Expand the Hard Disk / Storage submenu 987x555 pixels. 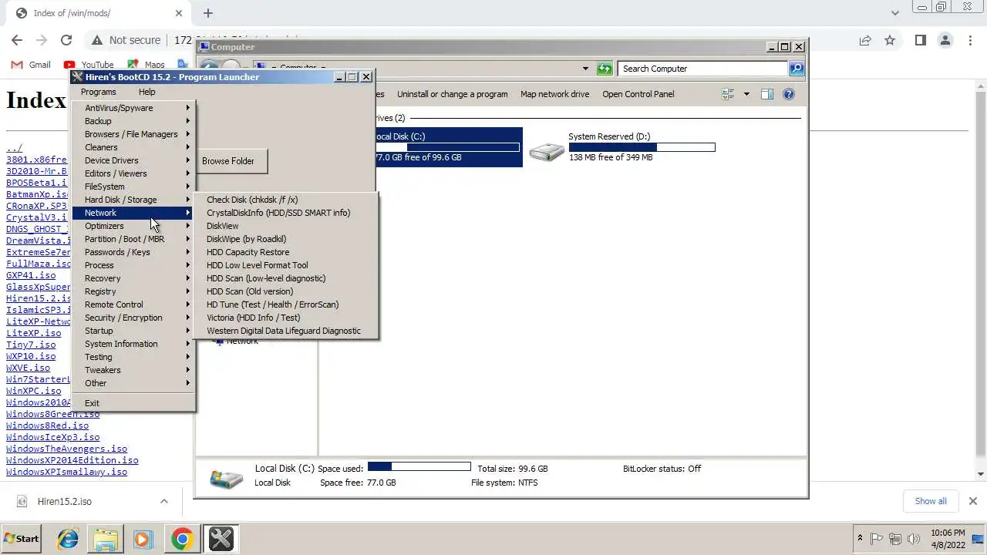pyautogui.click(x=134, y=200)
